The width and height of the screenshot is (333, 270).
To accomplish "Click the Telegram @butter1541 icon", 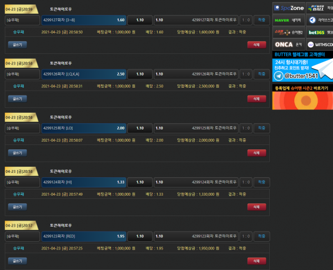I will click(x=278, y=76).
